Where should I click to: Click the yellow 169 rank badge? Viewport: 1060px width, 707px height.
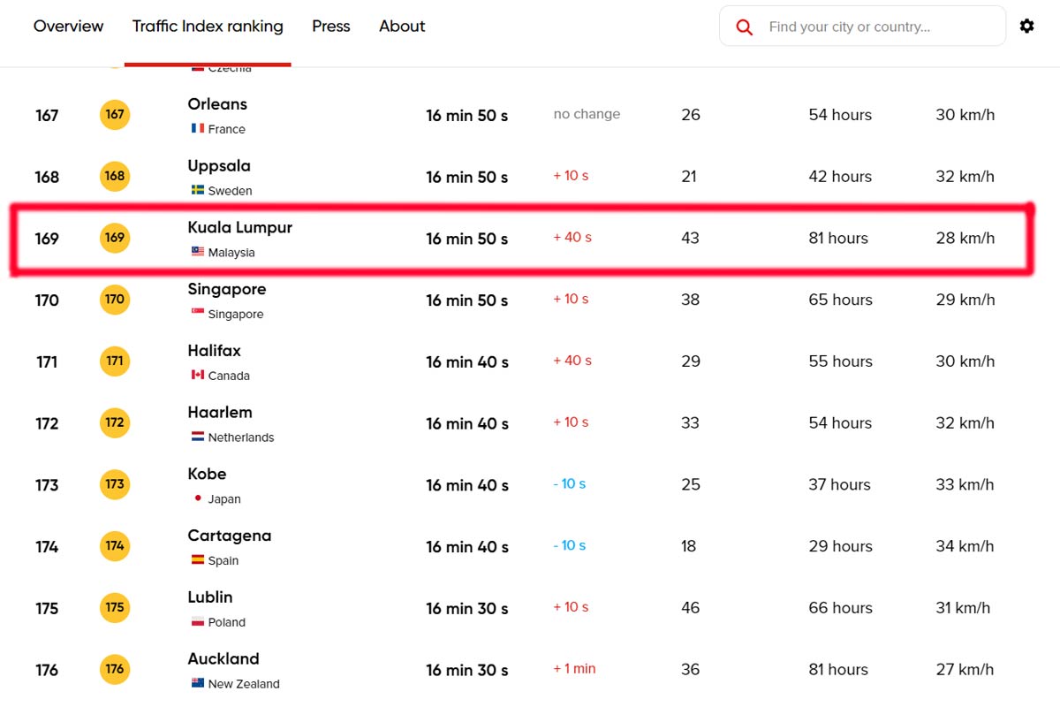[x=115, y=238]
